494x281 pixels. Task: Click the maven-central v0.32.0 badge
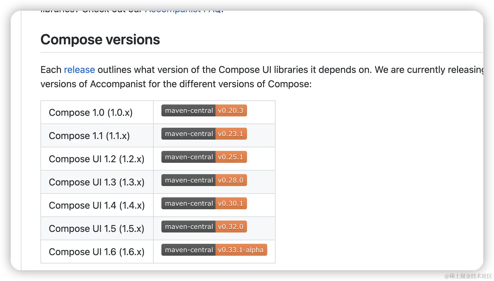coord(204,227)
